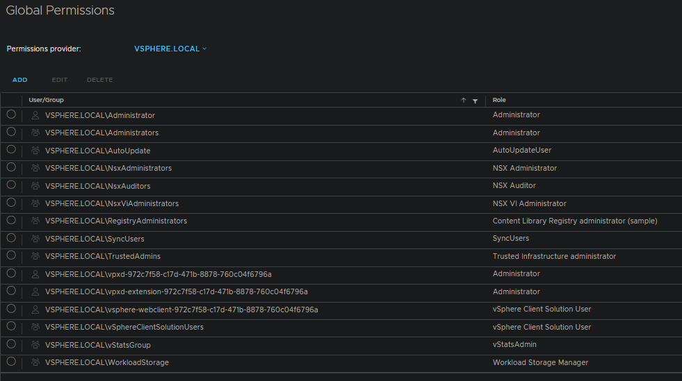Image resolution: width=682 pixels, height=381 pixels.
Task: Click the User/Group column header
Action: tap(46, 100)
